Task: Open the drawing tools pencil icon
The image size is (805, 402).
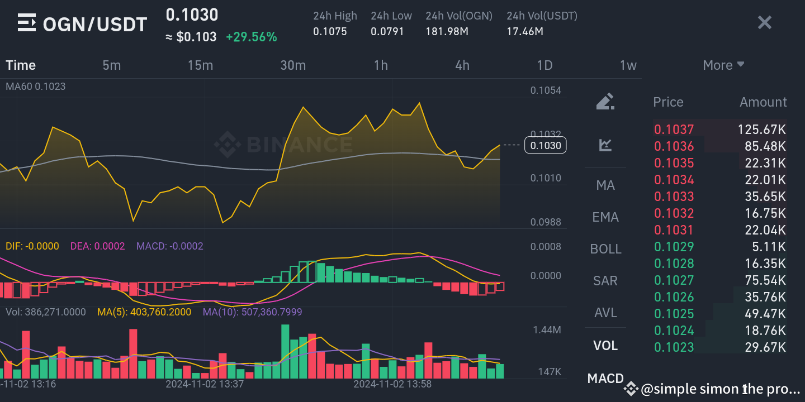Action: (605, 101)
